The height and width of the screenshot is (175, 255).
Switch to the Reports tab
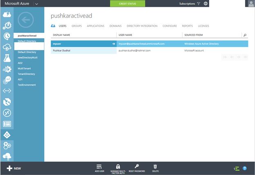click(187, 26)
